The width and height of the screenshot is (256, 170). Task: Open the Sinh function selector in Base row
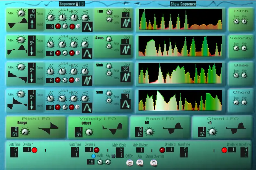[99, 65]
